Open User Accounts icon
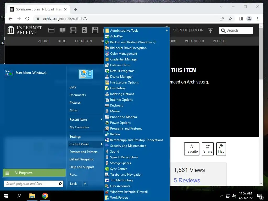Image resolution: width=268 pixels, height=201 pixels. (x=107, y=186)
